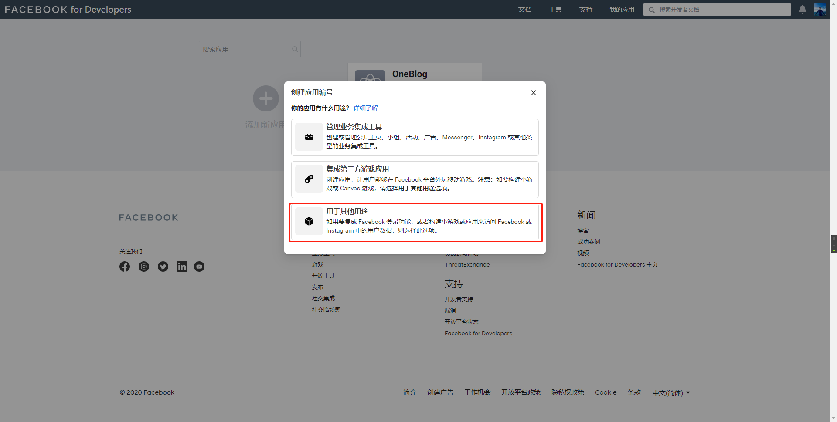Open Facebook social icon in footer
This screenshot has height=422, width=837.
125,267
